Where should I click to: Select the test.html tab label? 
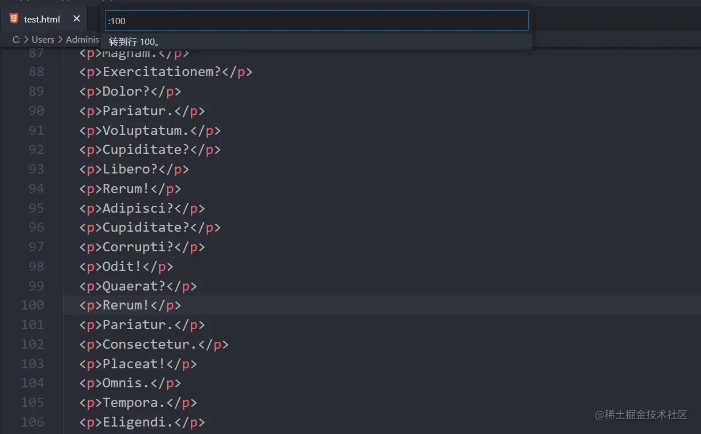click(42, 19)
